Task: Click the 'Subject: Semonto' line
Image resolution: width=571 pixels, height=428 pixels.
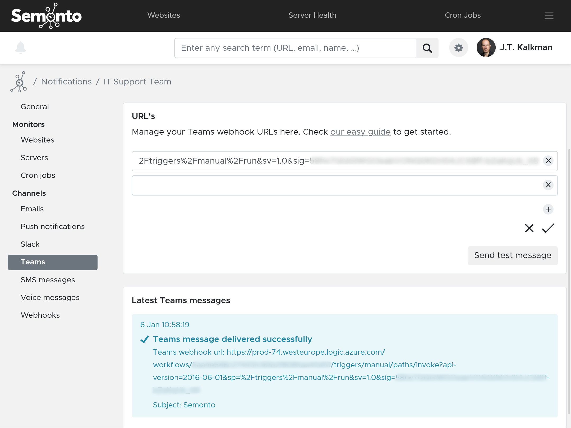Action: coord(184,405)
